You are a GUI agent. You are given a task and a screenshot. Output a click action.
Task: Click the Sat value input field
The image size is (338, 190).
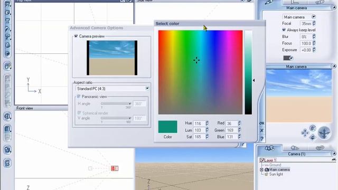[199, 137]
